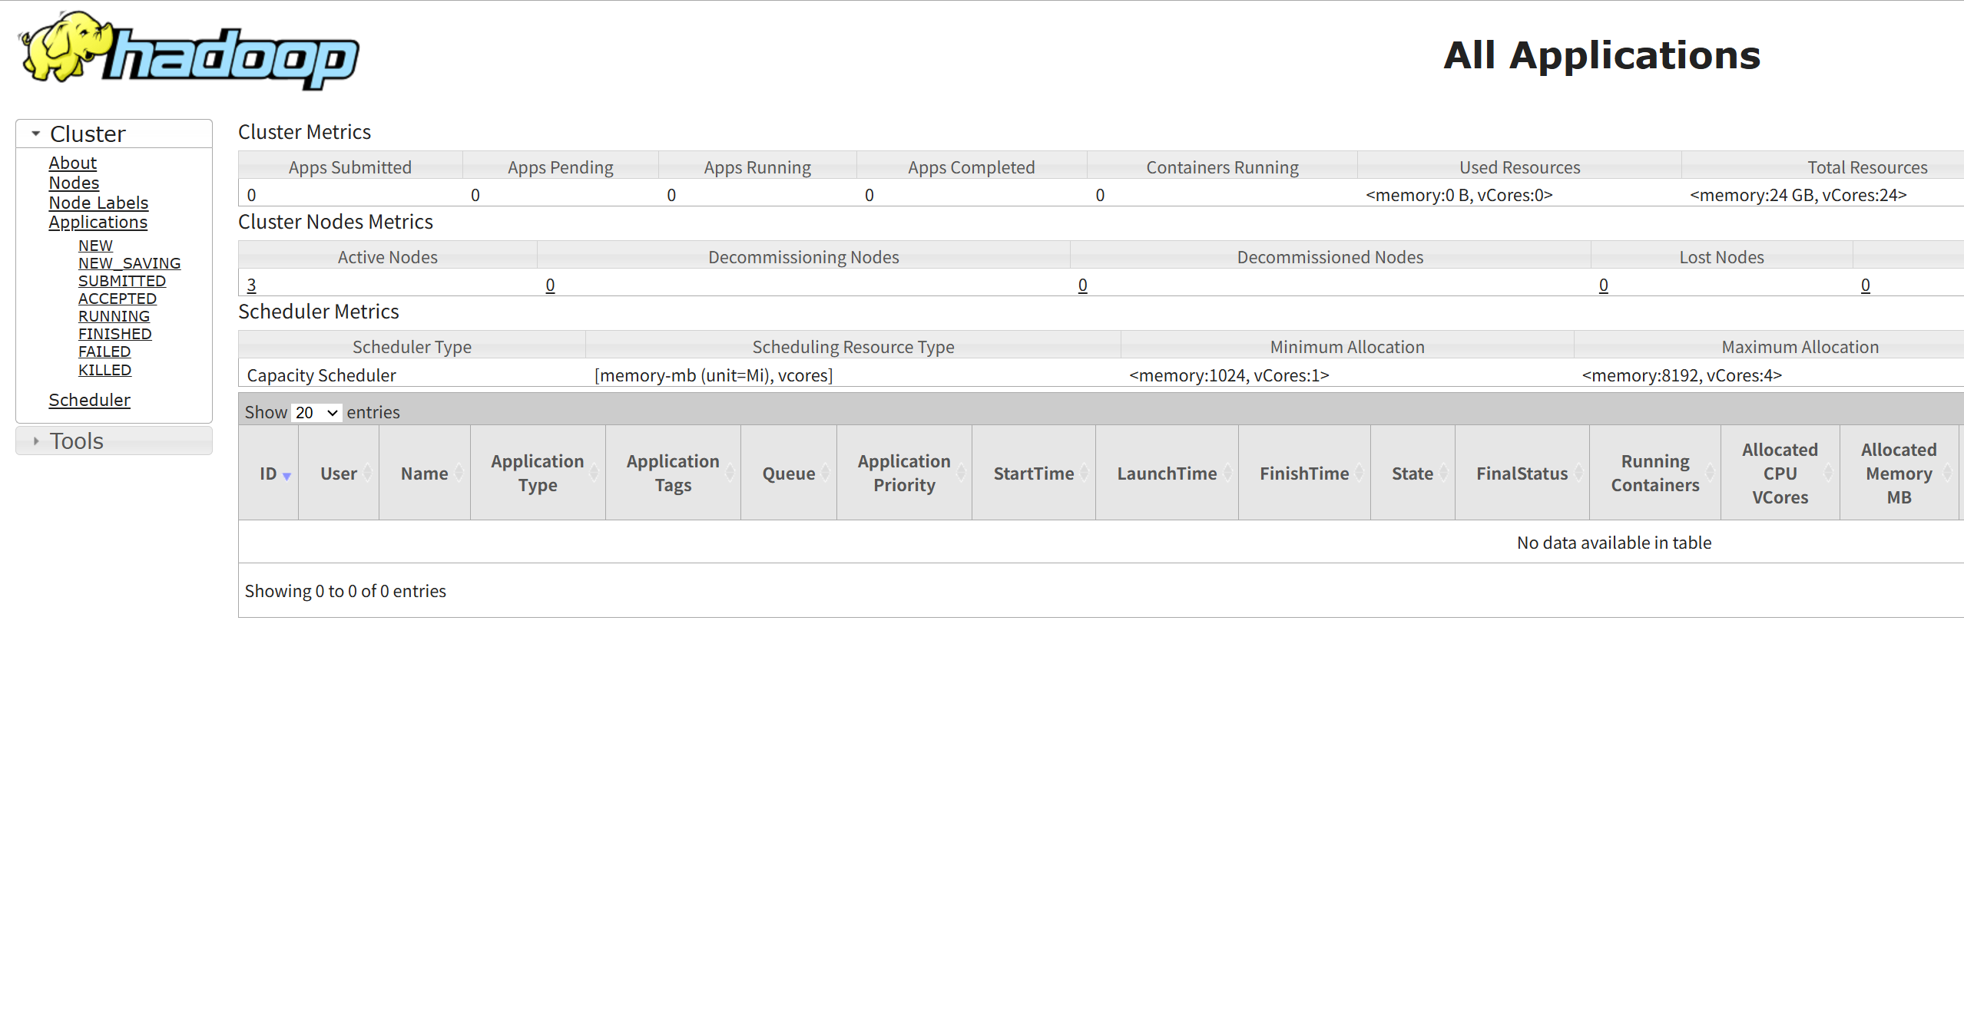The image size is (1964, 1010).
Task: Filter applications by KILLED state
Action: pyautogui.click(x=104, y=370)
